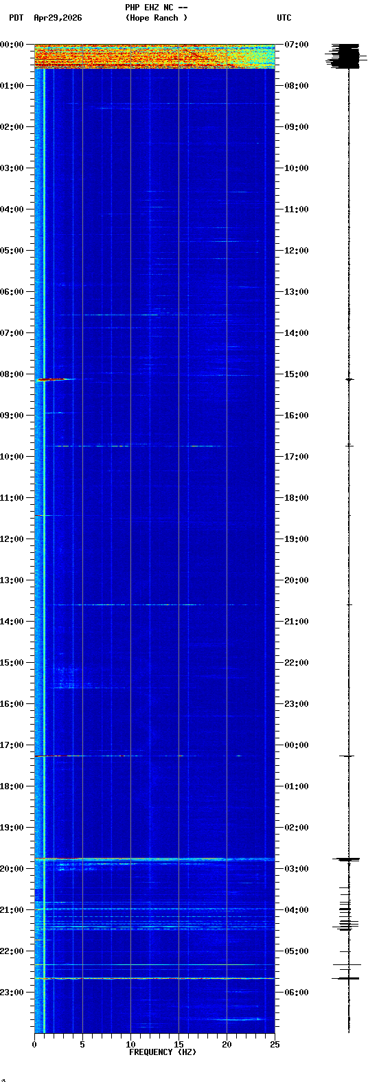The height and width of the screenshot is (1088, 379).
Task: Click the PDT axis '12:00' time label
Action: pyautogui.click(x=12, y=539)
